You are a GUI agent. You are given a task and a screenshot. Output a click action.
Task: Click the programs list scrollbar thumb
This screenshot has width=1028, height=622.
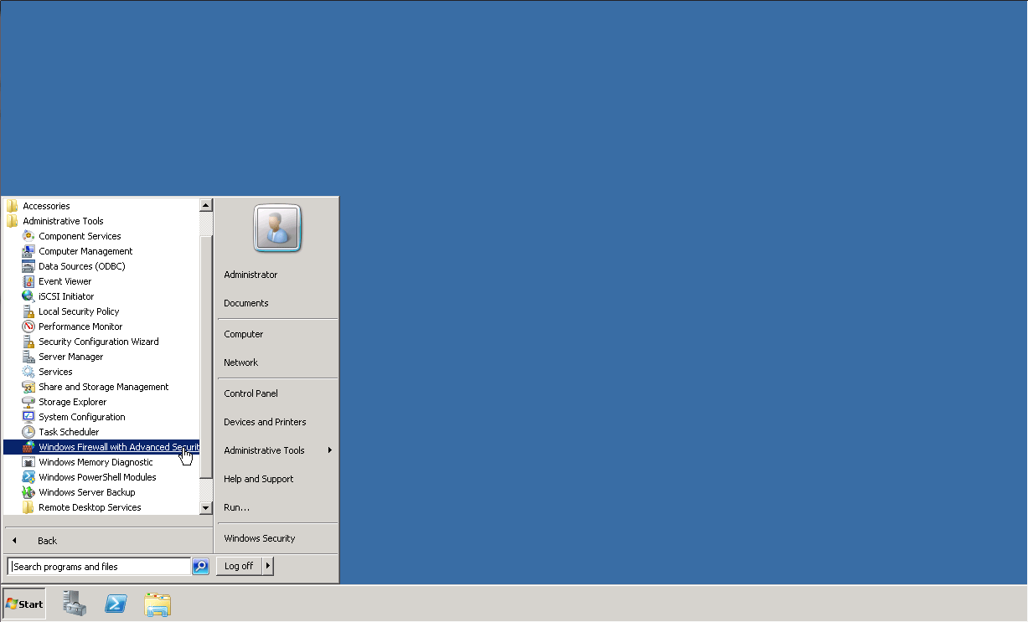point(206,357)
